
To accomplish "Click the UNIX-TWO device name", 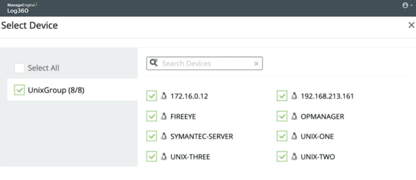I will click(x=318, y=157).
